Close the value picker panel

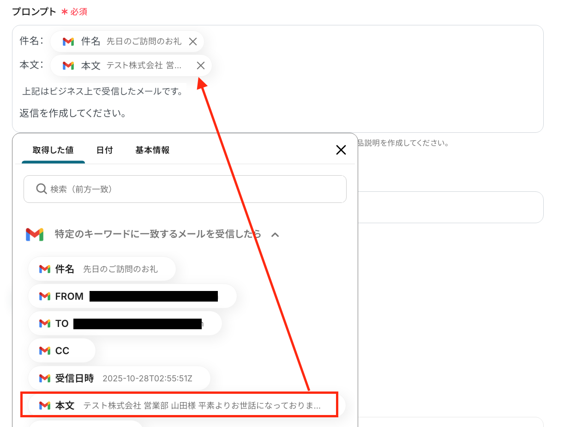click(x=341, y=150)
